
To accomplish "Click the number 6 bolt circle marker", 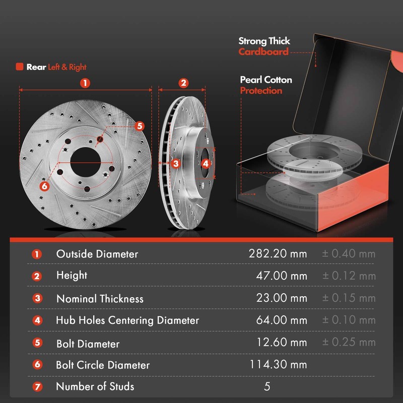I will pos(44,186).
